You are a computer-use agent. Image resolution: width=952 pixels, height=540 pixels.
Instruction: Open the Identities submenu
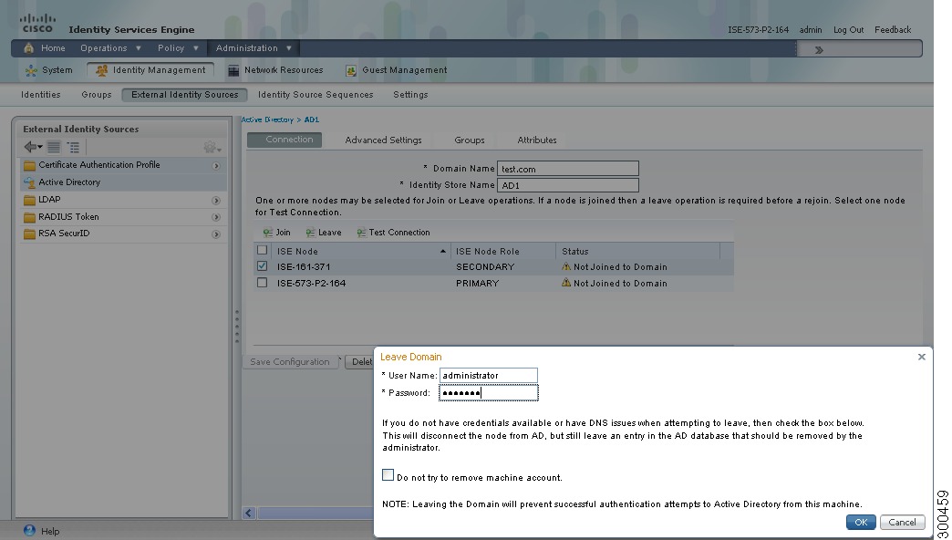click(x=41, y=95)
